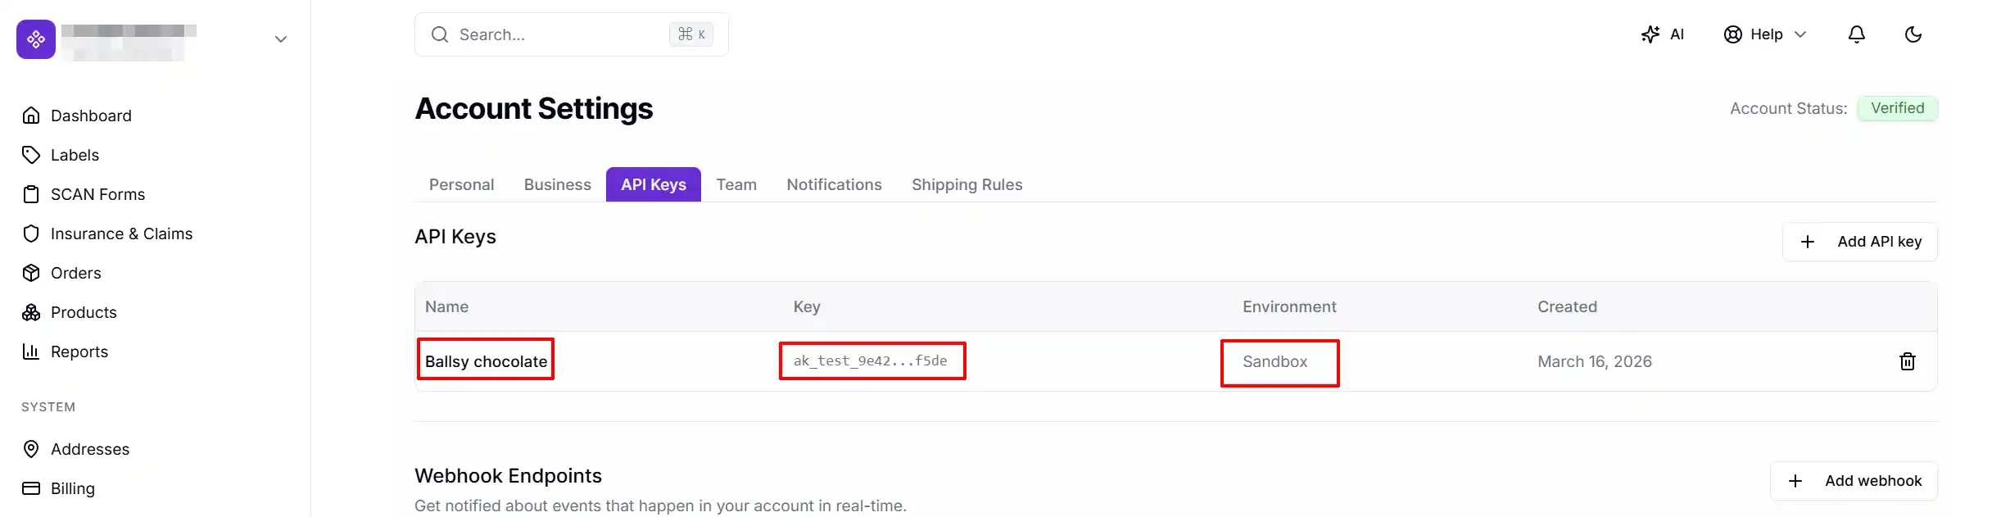
Task: Select the Business tab
Action: (x=557, y=184)
